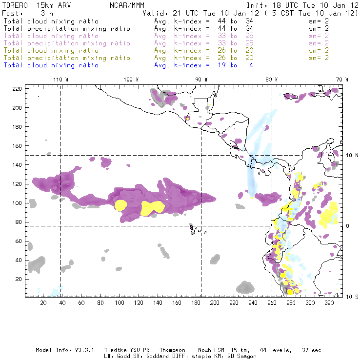
Task: Click the '2D Smagor' footer text
Action: (x=242, y=357)
